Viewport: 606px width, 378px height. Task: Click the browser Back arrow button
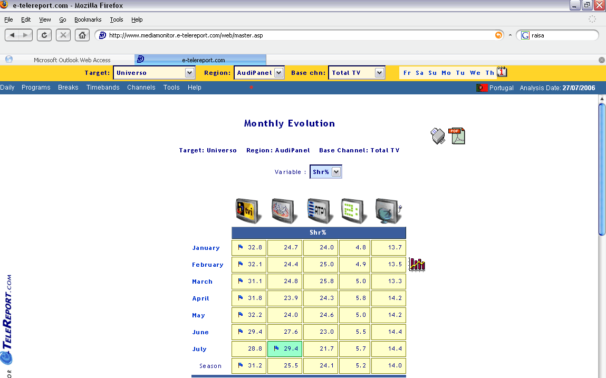[12, 35]
